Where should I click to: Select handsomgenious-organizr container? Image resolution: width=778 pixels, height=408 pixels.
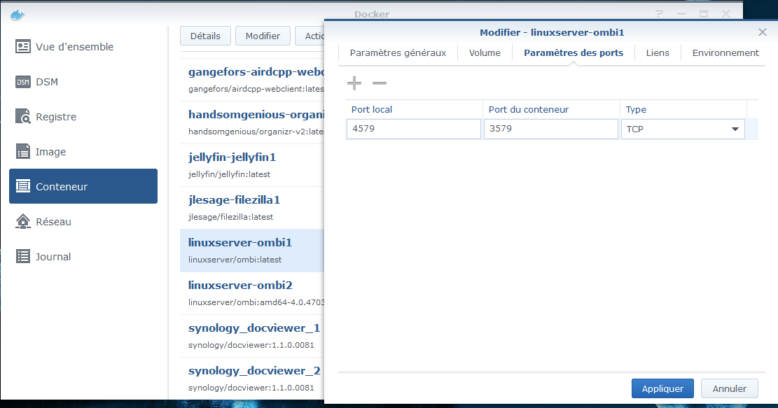tap(252, 122)
